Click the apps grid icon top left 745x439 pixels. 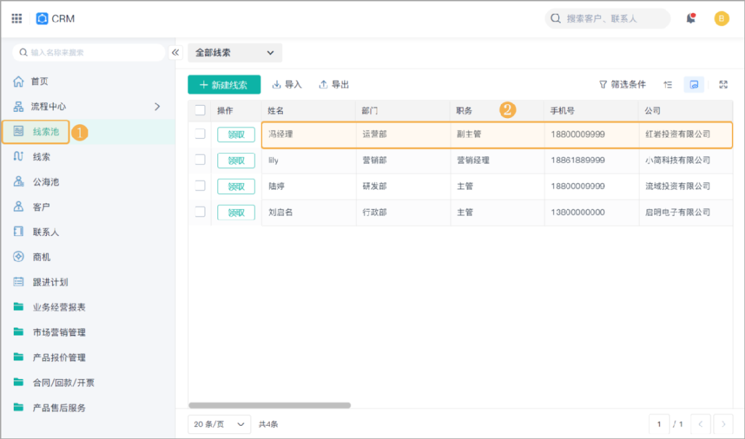pos(17,18)
